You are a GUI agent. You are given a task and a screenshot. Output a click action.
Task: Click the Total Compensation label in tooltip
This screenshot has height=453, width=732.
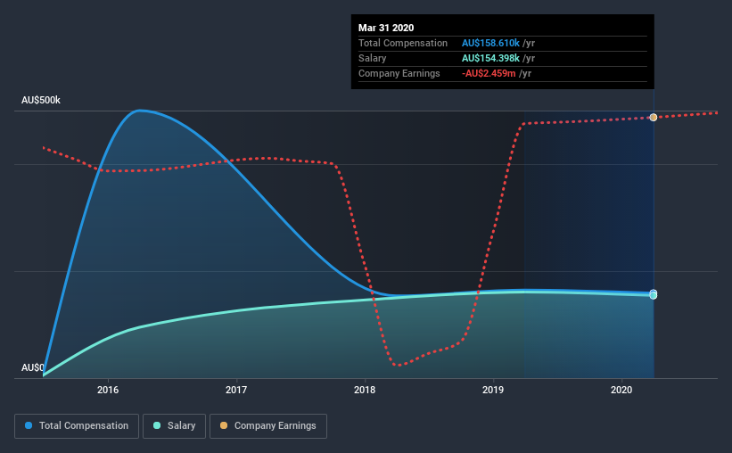[403, 43]
